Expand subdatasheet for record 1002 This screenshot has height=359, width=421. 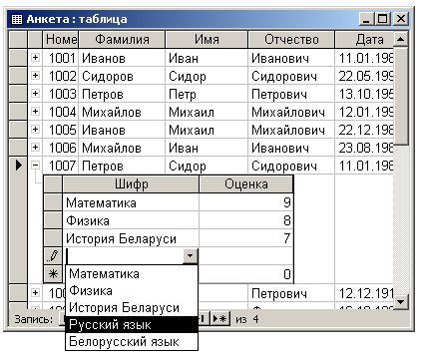click(35, 76)
